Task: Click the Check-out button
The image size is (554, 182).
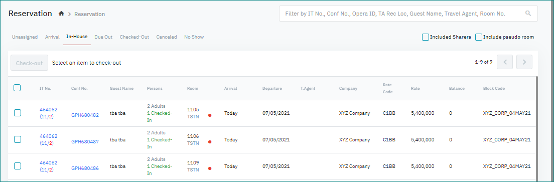Action: 29,63
